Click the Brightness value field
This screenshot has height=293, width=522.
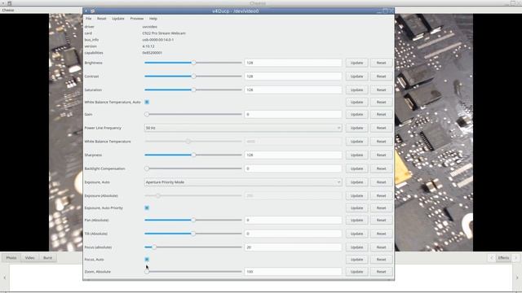(293, 63)
